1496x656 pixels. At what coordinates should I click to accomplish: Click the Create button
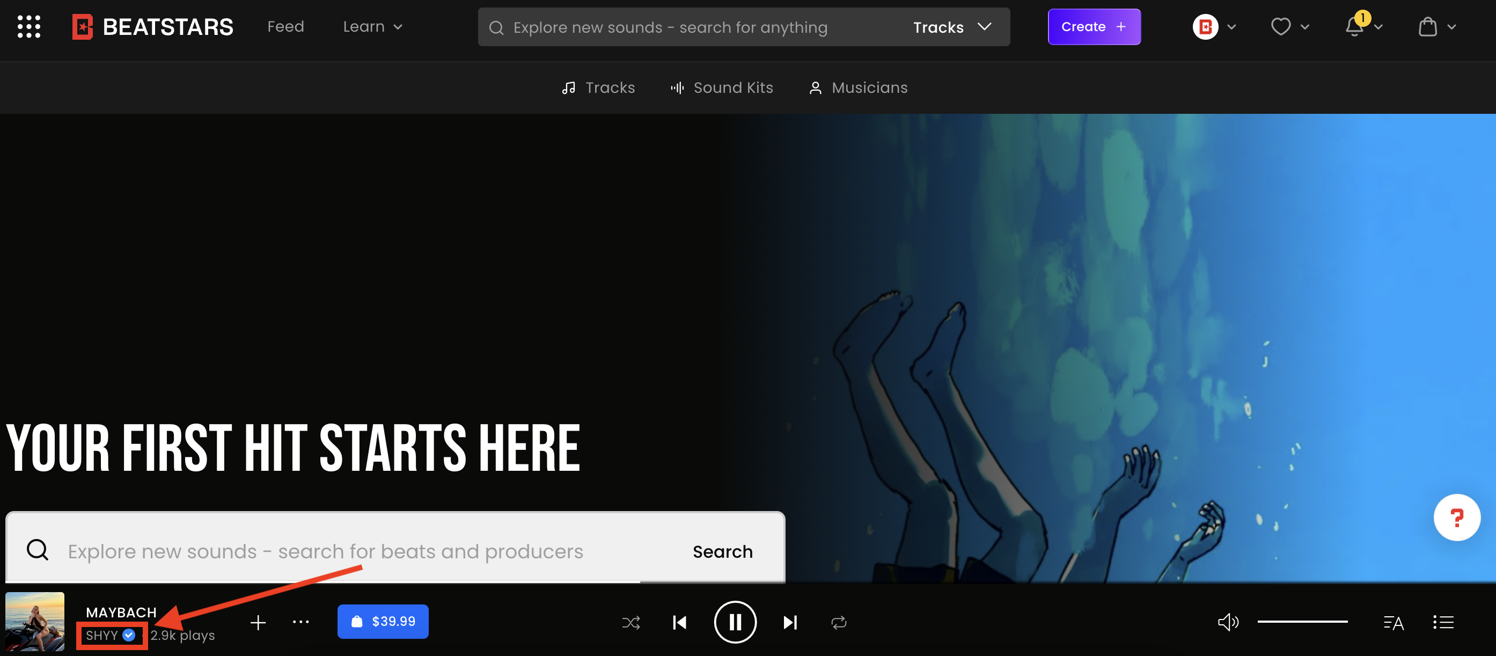(x=1094, y=26)
